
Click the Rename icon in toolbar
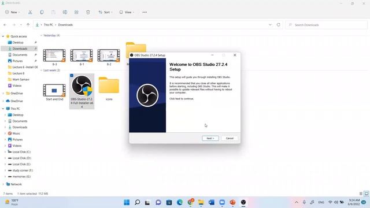coord(65,12)
